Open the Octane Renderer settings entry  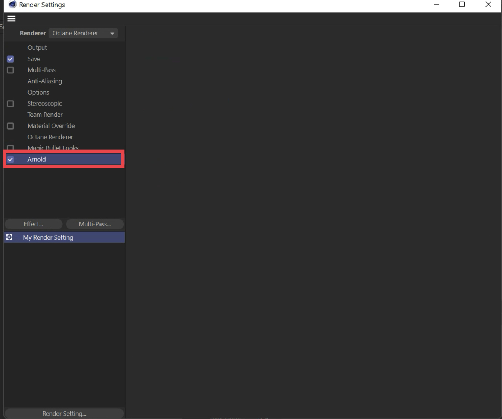(x=50, y=137)
